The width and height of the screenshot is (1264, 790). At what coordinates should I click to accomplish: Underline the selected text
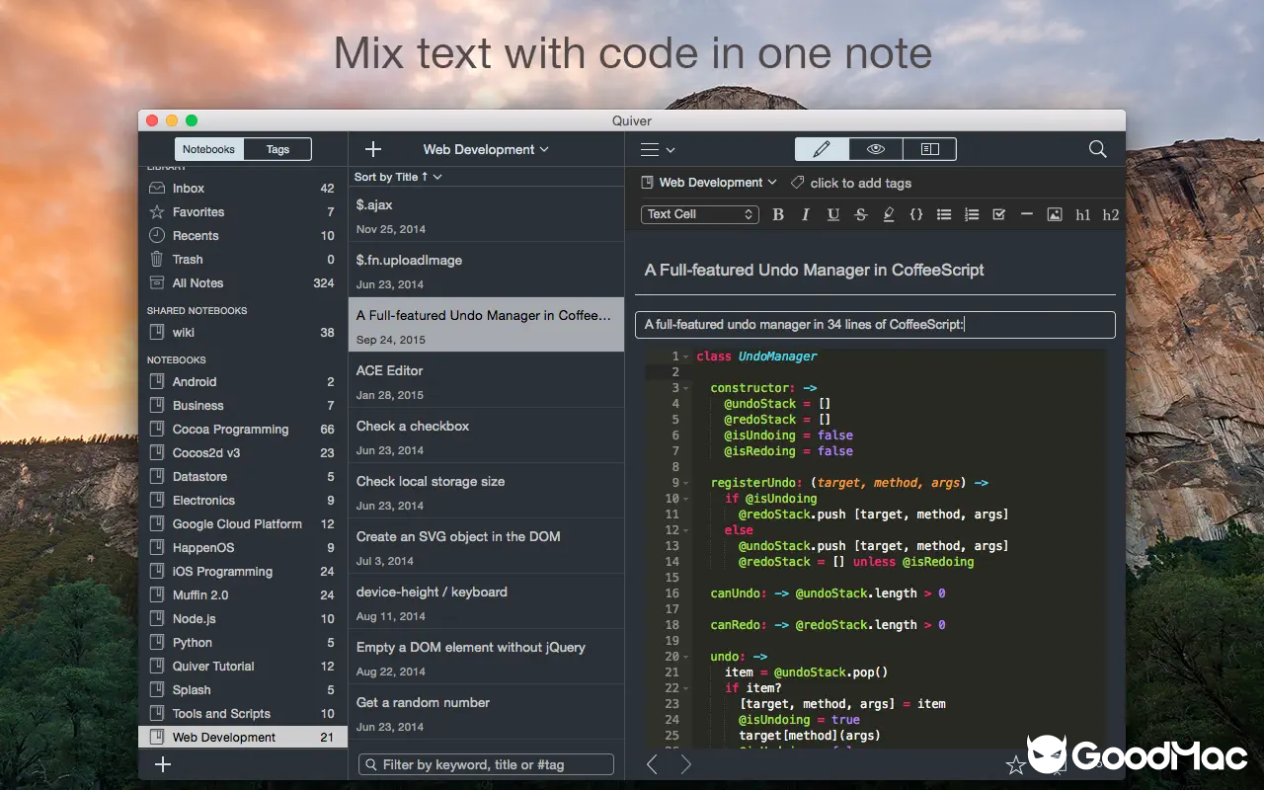(x=833, y=214)
